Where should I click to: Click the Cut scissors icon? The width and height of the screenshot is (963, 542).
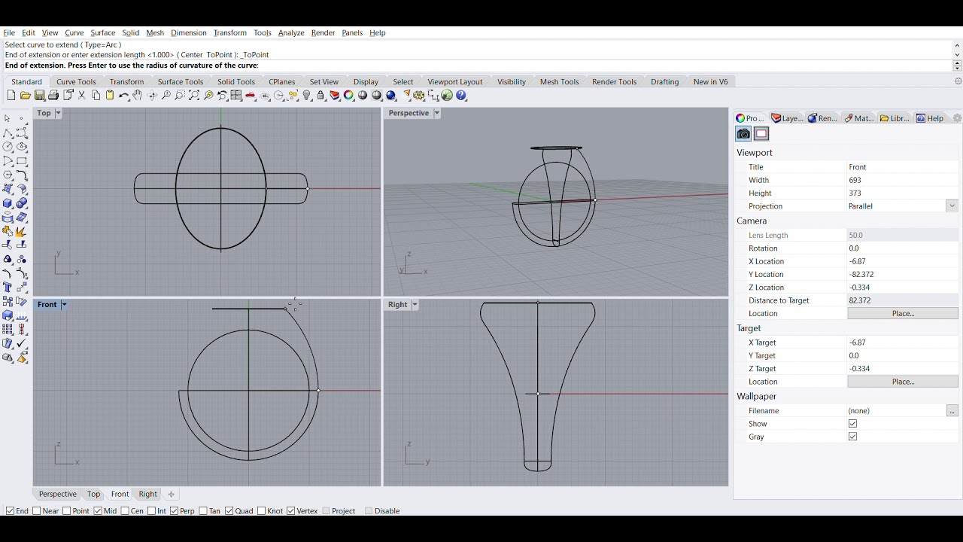click(82, 96)
